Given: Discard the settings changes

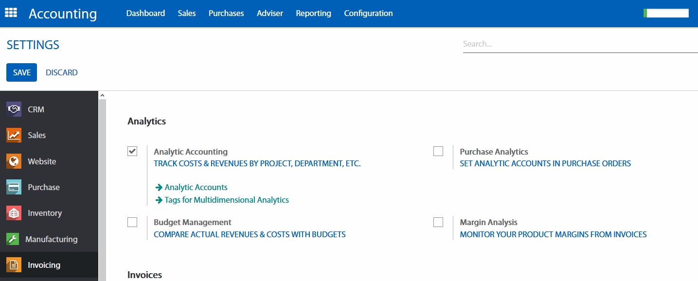Looking at the screenshot, I should tap(61, 72).
